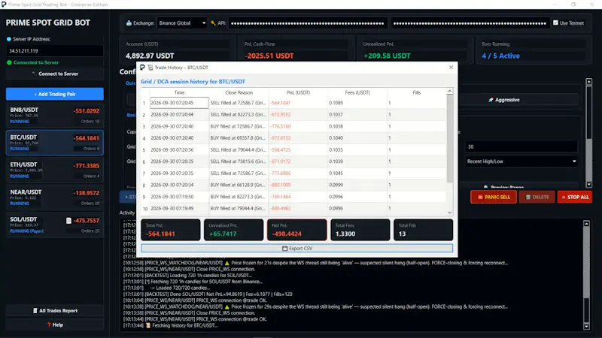The width and height of the screenshot is (602, 338).
Task: Click the Bots Running 4 / 5 Active card
Action: coord(534,50)
